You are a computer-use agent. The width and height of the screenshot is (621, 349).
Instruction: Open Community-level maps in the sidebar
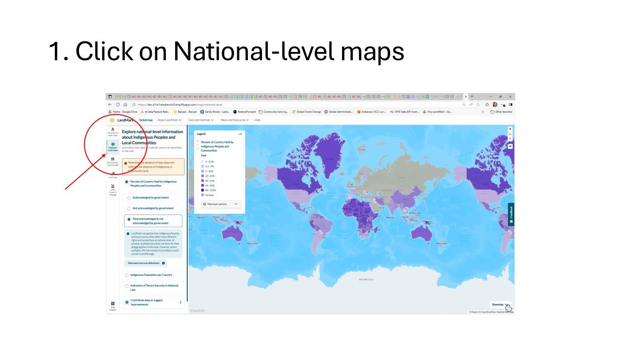coord(113,132)
